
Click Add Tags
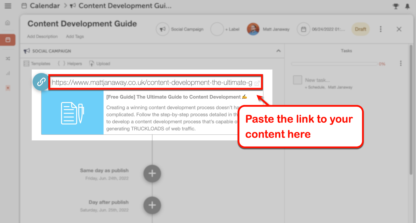click(x=75, y=36)
